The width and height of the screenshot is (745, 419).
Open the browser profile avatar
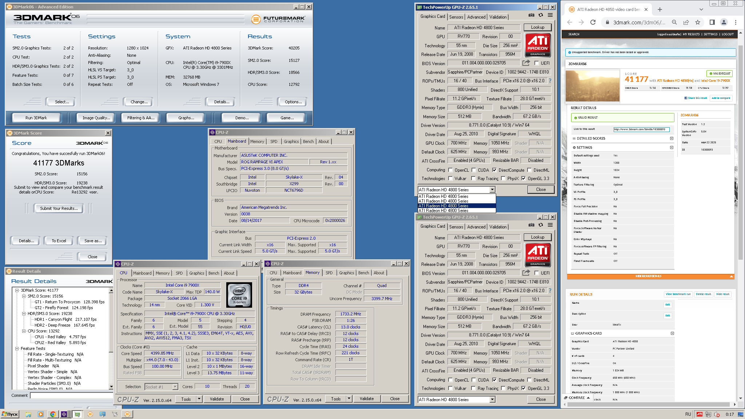(724, 22)
